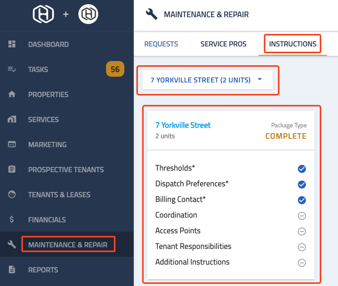Click the Financials dollar sign icon
This screenshot has height=286, width=338.
[11, 219]
